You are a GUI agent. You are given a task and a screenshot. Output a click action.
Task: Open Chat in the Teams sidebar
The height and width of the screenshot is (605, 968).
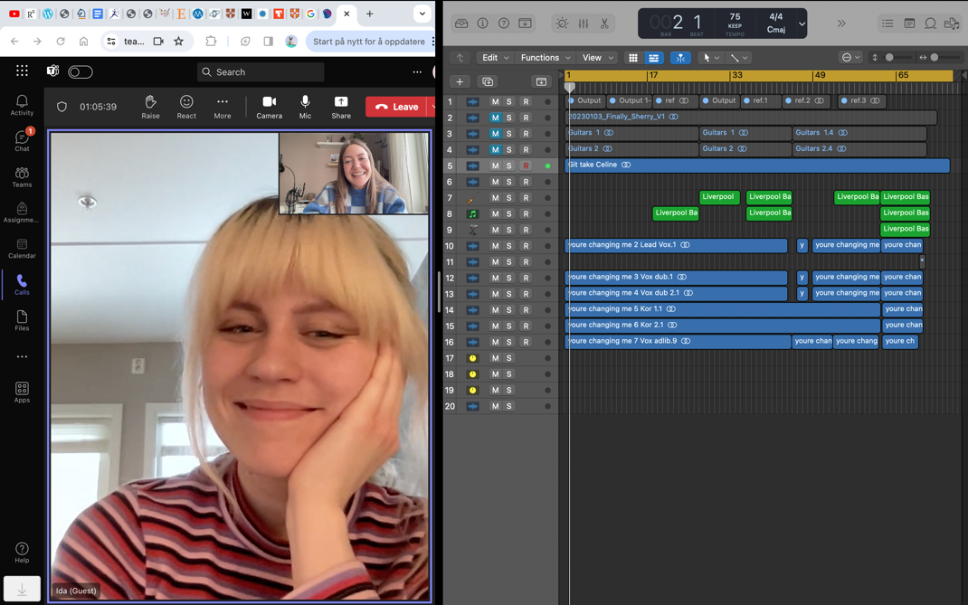click(22, 140)
